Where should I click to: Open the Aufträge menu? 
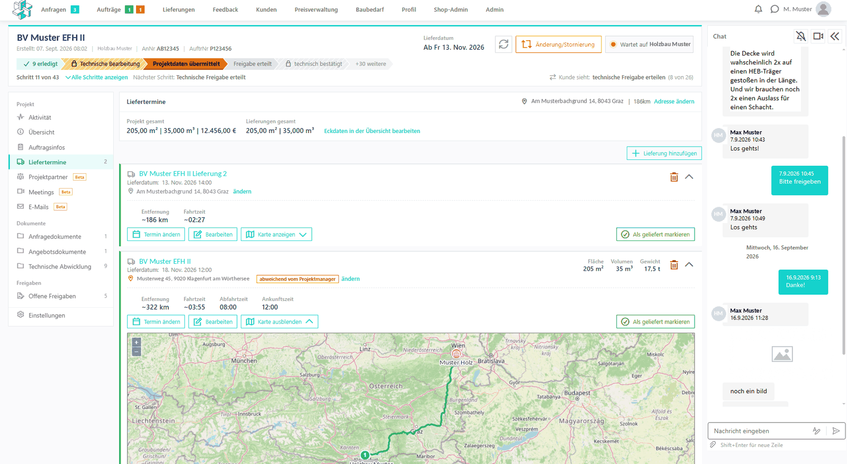point(109,10)
